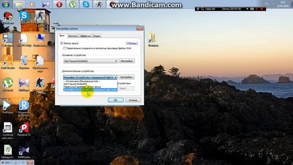This screenshot has width=293, height=165.
Task: Take a screenshot with the Bandicam camera icon
Action: coord(252,9)
